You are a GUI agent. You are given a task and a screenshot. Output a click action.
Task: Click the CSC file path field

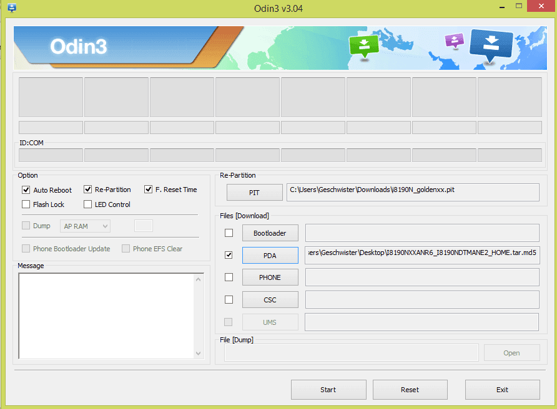[x=422, y=300]
